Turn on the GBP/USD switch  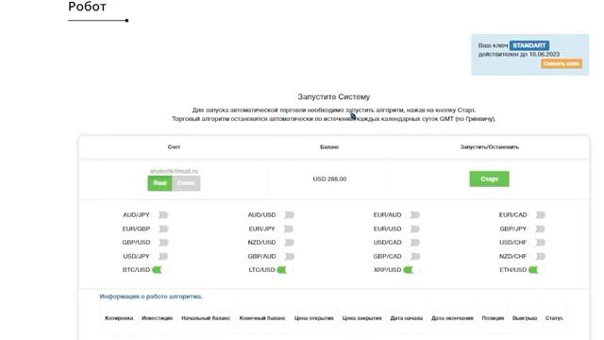162,243
